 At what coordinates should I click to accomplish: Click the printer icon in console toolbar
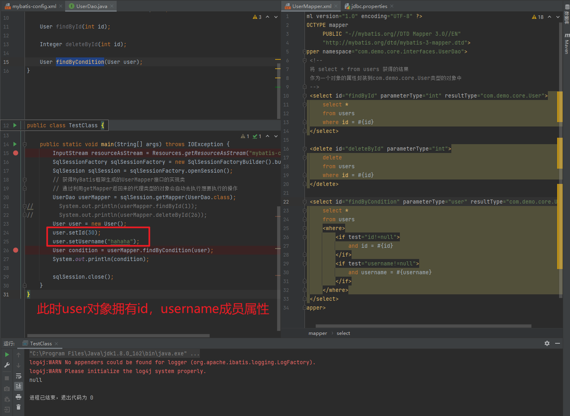pos(19,397)
